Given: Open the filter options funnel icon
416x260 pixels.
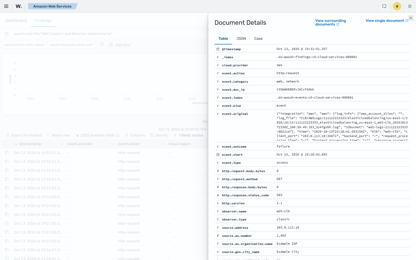Looking at the screenshot, I should [x=102, y=45].
